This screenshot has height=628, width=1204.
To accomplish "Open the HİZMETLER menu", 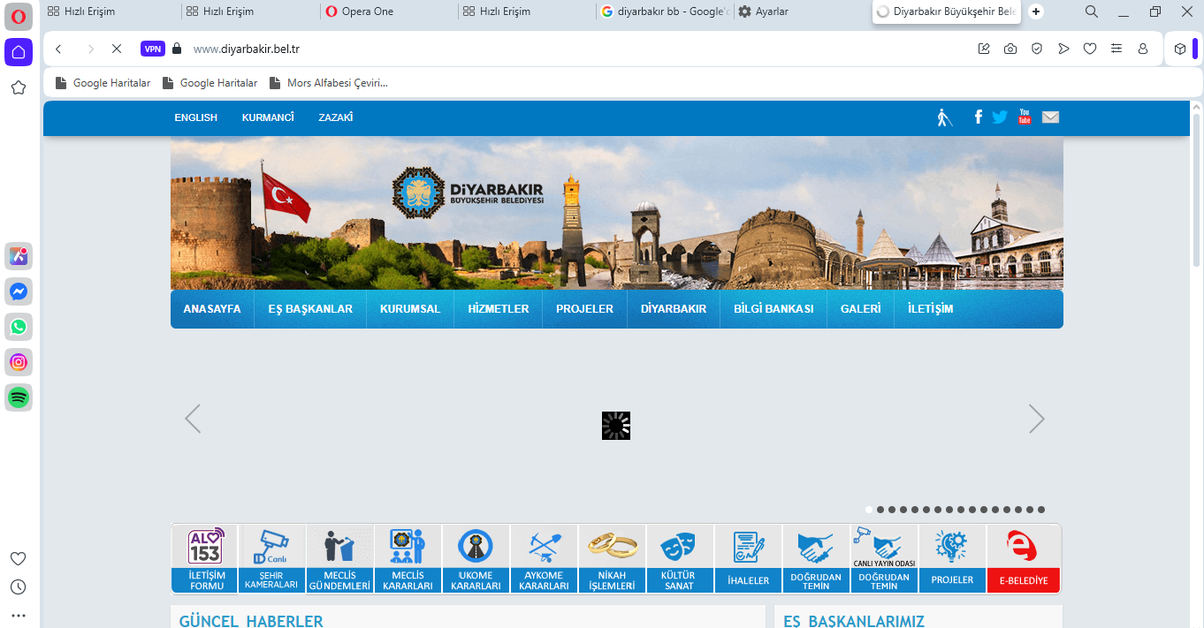I will (499, 309).
